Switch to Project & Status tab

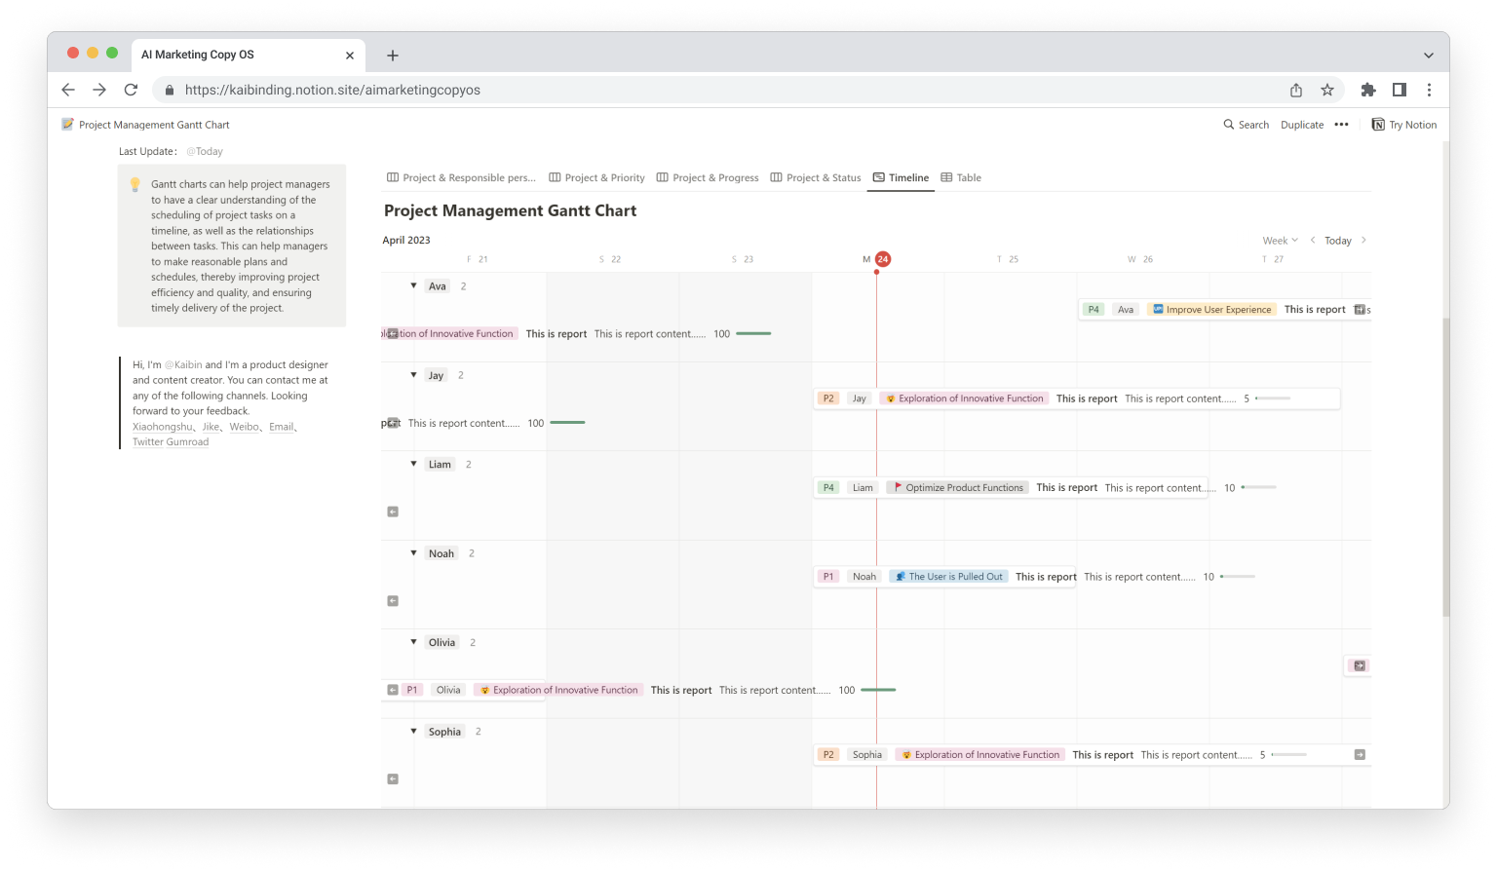click(x=816, y=177)
